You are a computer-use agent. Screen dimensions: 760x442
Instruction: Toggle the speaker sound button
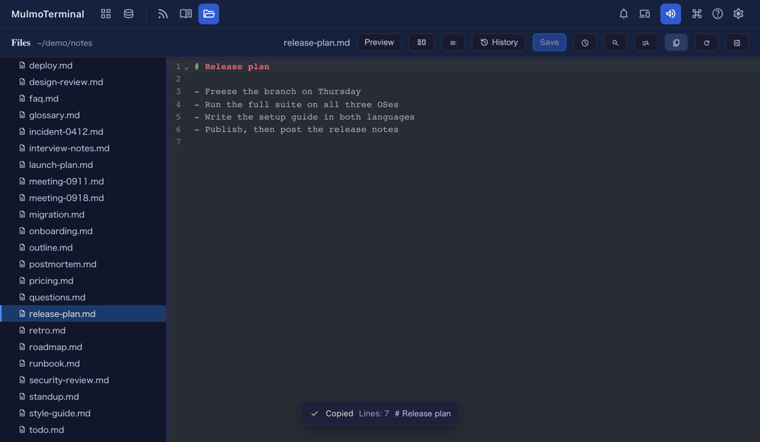670,14
